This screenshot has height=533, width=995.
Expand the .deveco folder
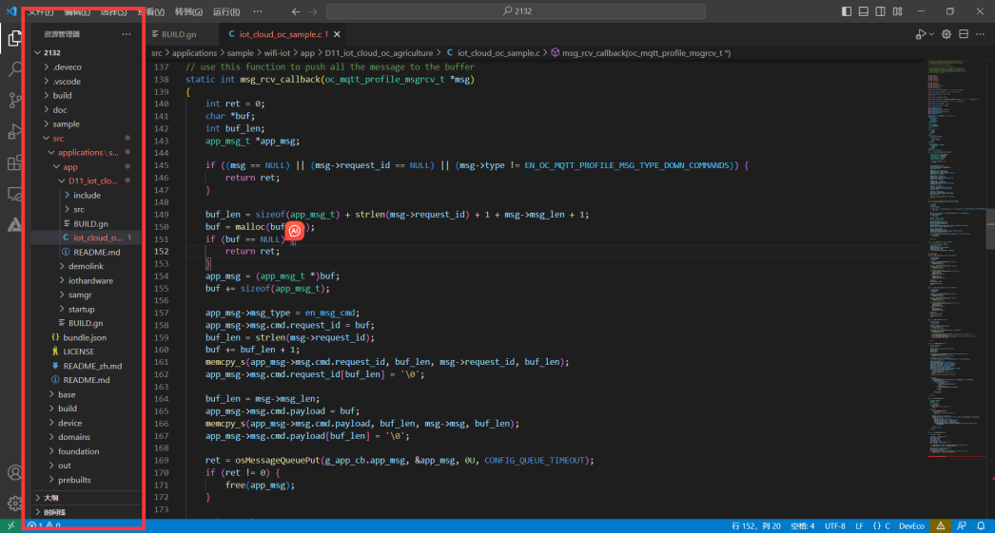click(x=67, y=67)
